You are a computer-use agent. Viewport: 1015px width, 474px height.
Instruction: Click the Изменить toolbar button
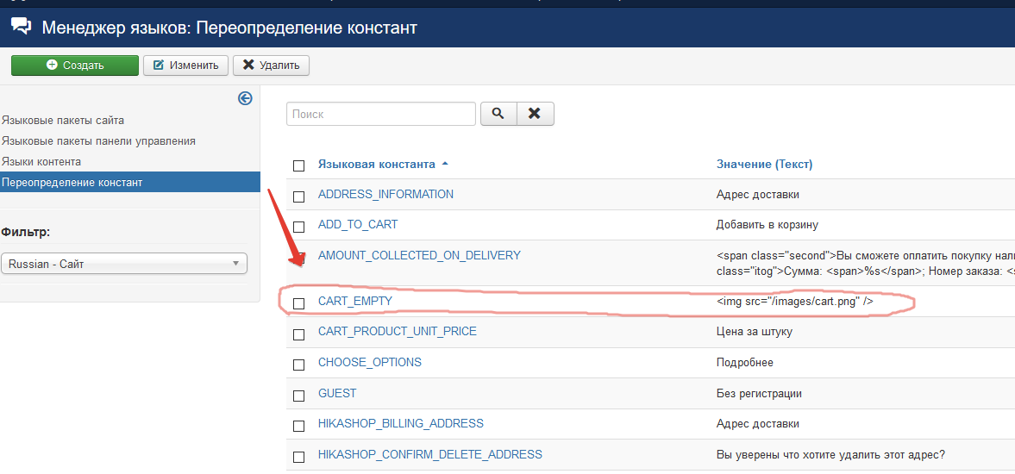[185, 65]
